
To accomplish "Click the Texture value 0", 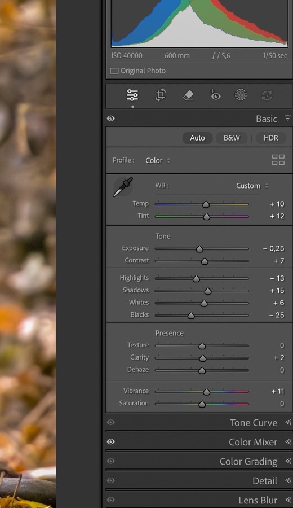I will 282,345.
